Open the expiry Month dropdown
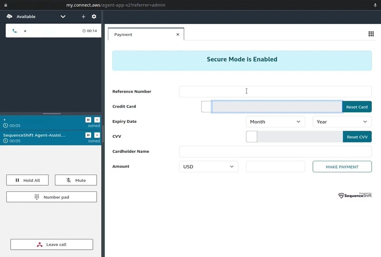This screenshot has height=257, width=381. pos(275,122)
